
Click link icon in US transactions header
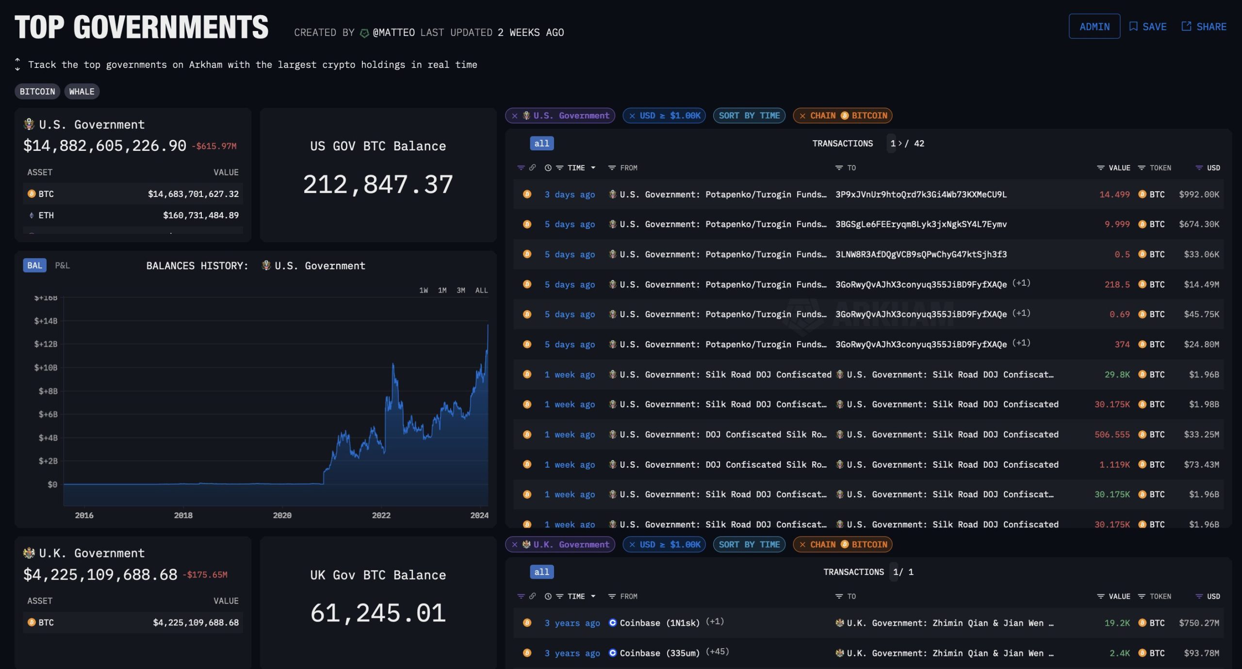pos(532,168)
